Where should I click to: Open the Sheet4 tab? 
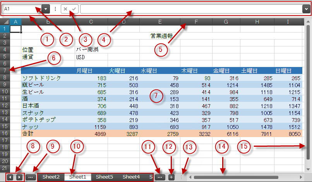(131, 177)
